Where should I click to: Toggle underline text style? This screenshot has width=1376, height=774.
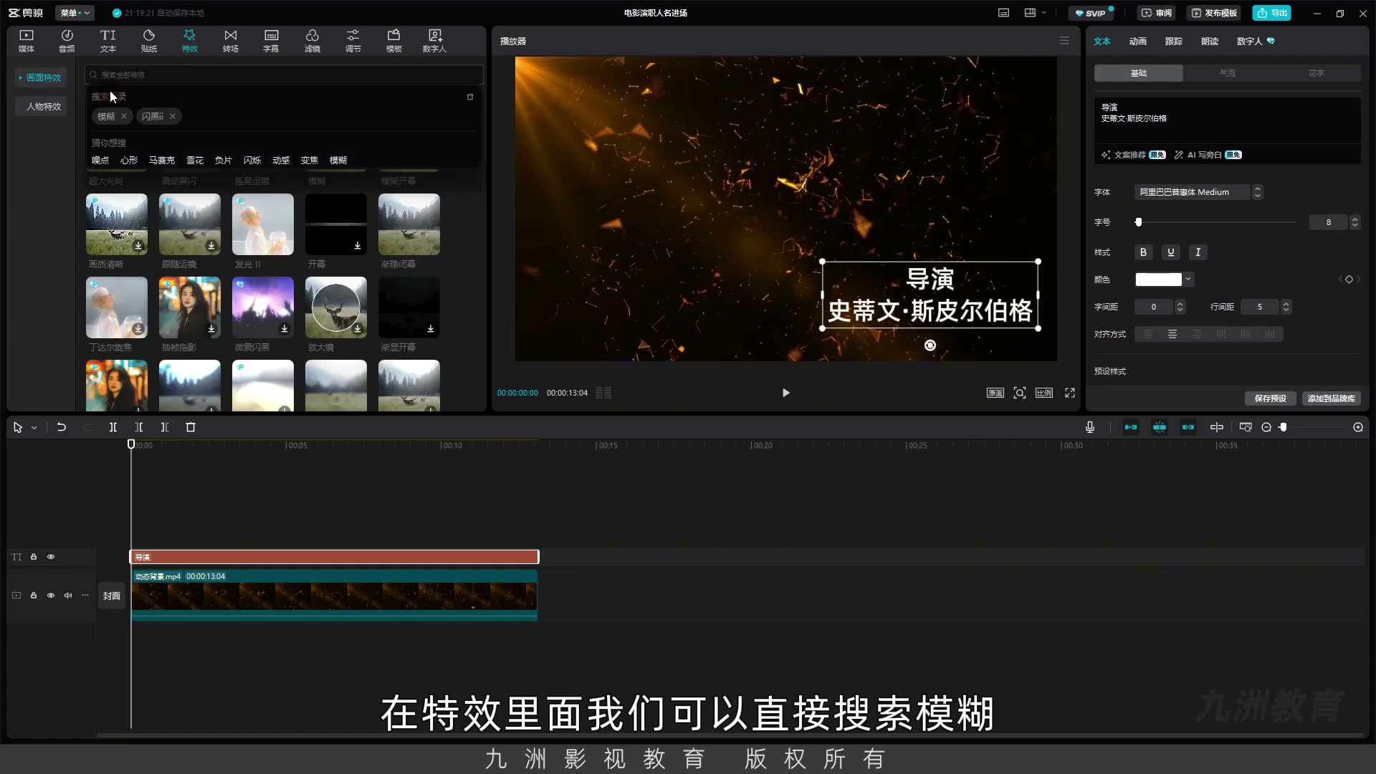[x=1171, y=252]
